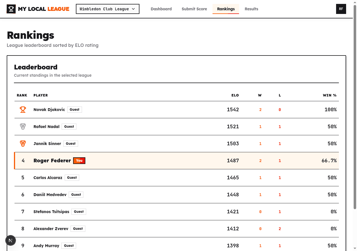This screenshot has width=357, height=251.
Task: Click the silver medal icon next to Rafael Nadal
Action: coord(23,126)
